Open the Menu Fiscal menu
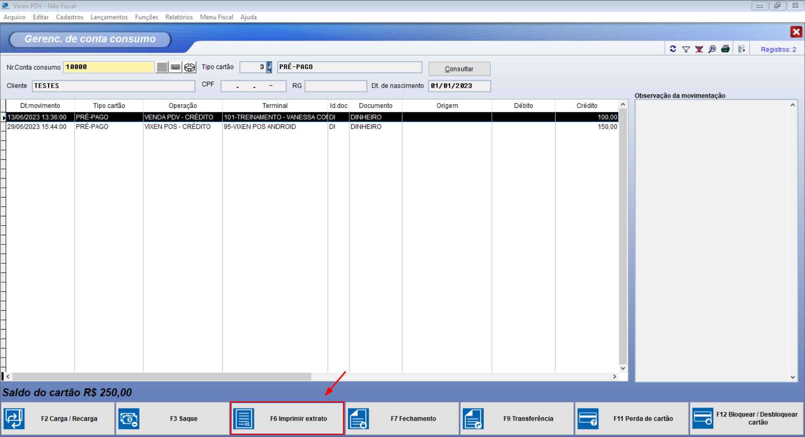This screenshot has height=437, width=805. (216, 17)
